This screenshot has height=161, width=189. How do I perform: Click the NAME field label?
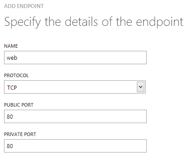click(11, 46)
